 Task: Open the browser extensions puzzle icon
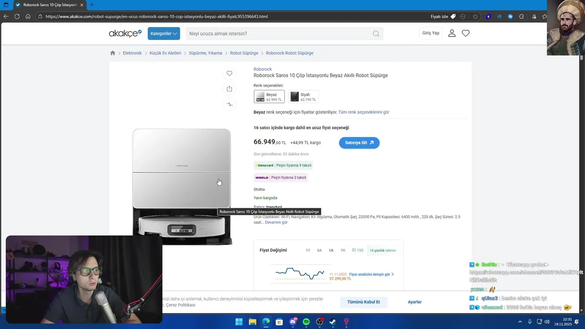click(521, 16)
